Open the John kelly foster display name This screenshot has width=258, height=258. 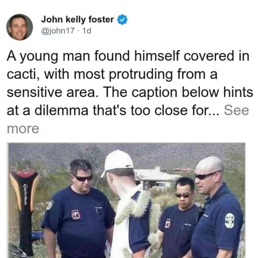77,20
